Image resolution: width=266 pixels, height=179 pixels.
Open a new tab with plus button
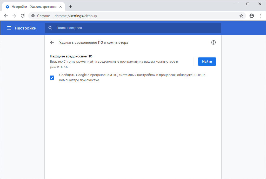click(x=70, y=7)
